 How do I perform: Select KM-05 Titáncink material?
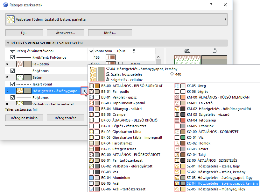(217, 126)
